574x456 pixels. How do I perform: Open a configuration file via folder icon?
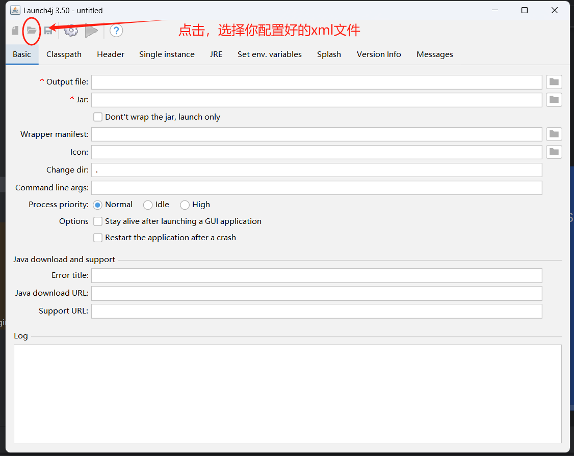click(x=32, y=31)
